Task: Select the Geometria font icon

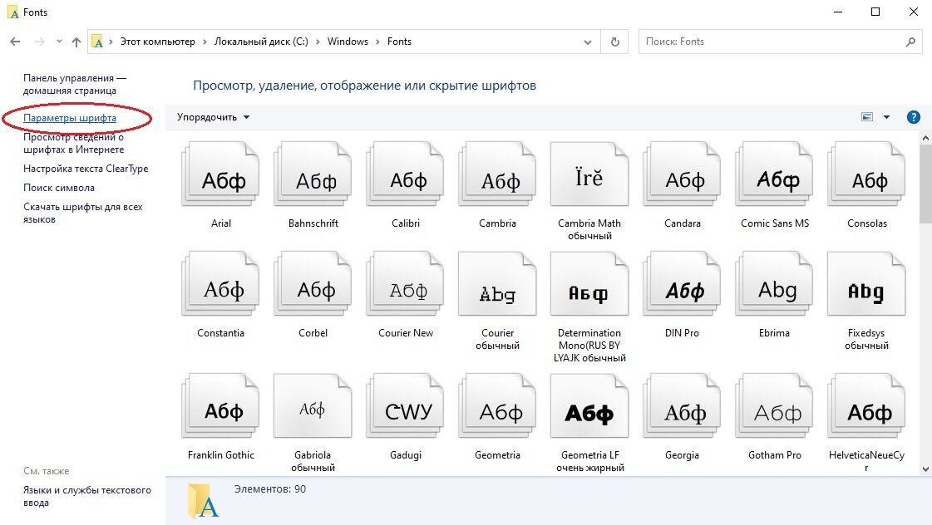Action: [497, 405]
